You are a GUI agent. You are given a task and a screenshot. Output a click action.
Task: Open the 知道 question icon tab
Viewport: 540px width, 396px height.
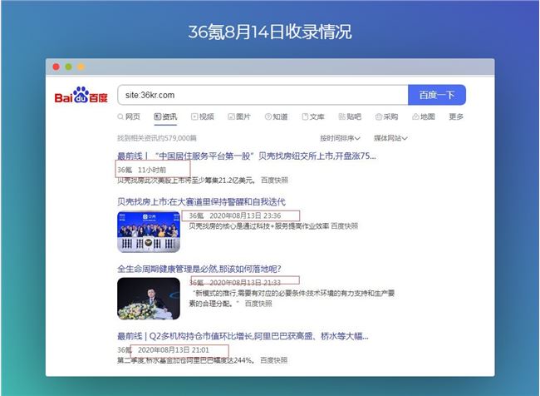pyautogui.click(x=276, y=116)
